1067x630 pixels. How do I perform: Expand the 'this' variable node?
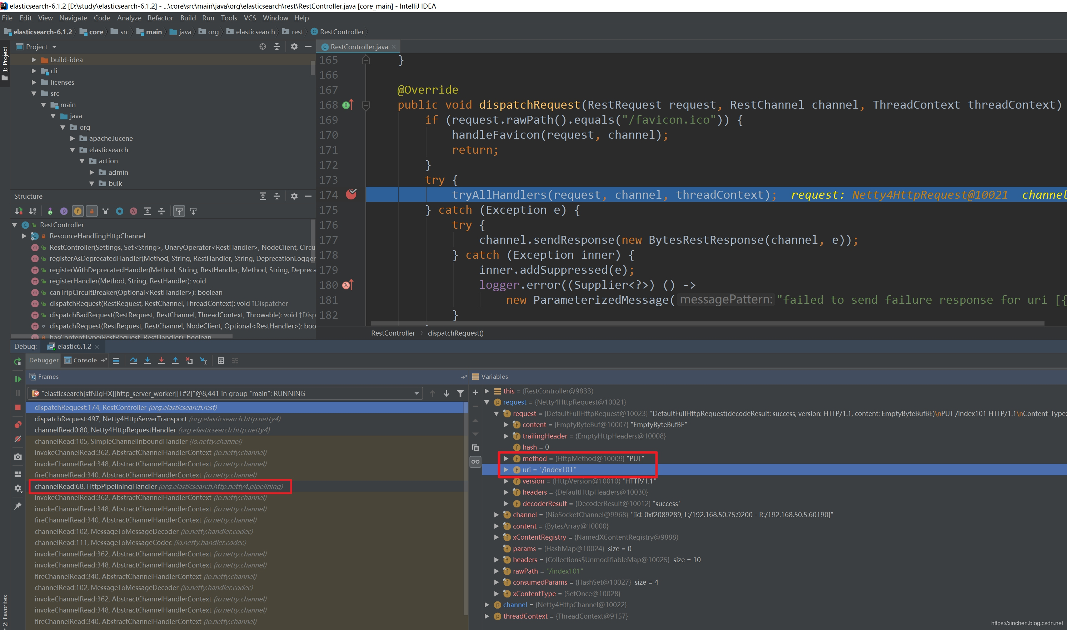487,391
